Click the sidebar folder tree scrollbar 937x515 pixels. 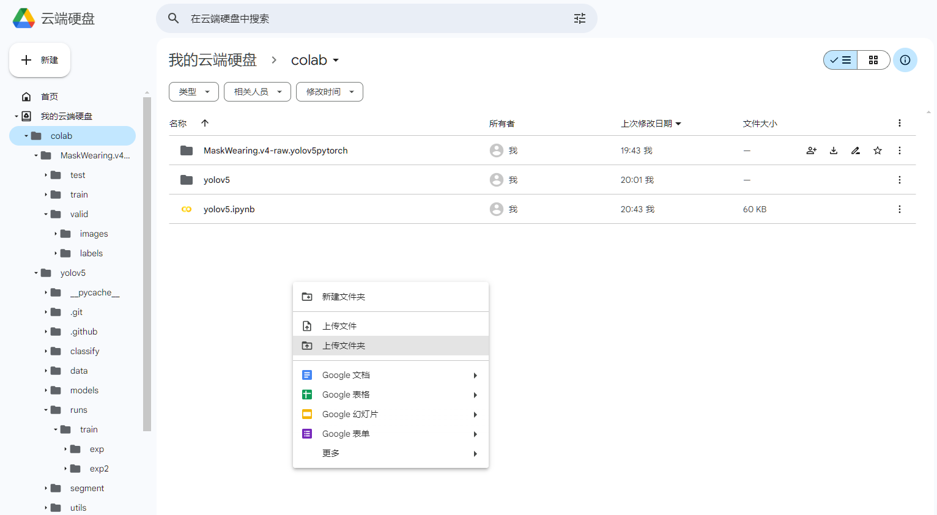147,264
